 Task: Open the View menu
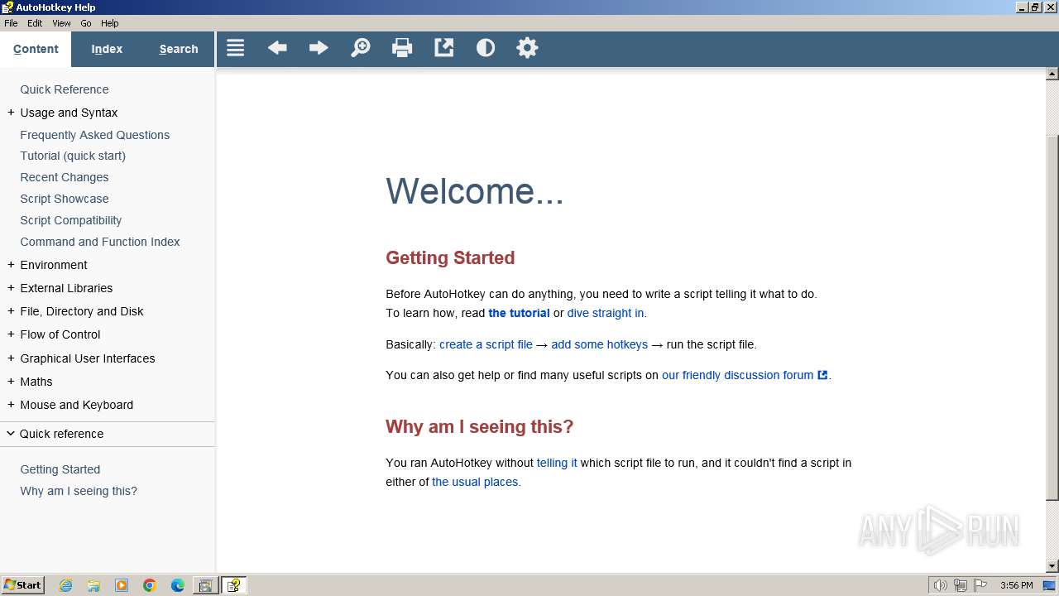click(61, 23)
